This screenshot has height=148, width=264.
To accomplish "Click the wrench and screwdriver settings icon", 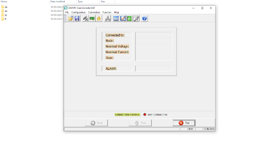I will (x=85, y=18).
